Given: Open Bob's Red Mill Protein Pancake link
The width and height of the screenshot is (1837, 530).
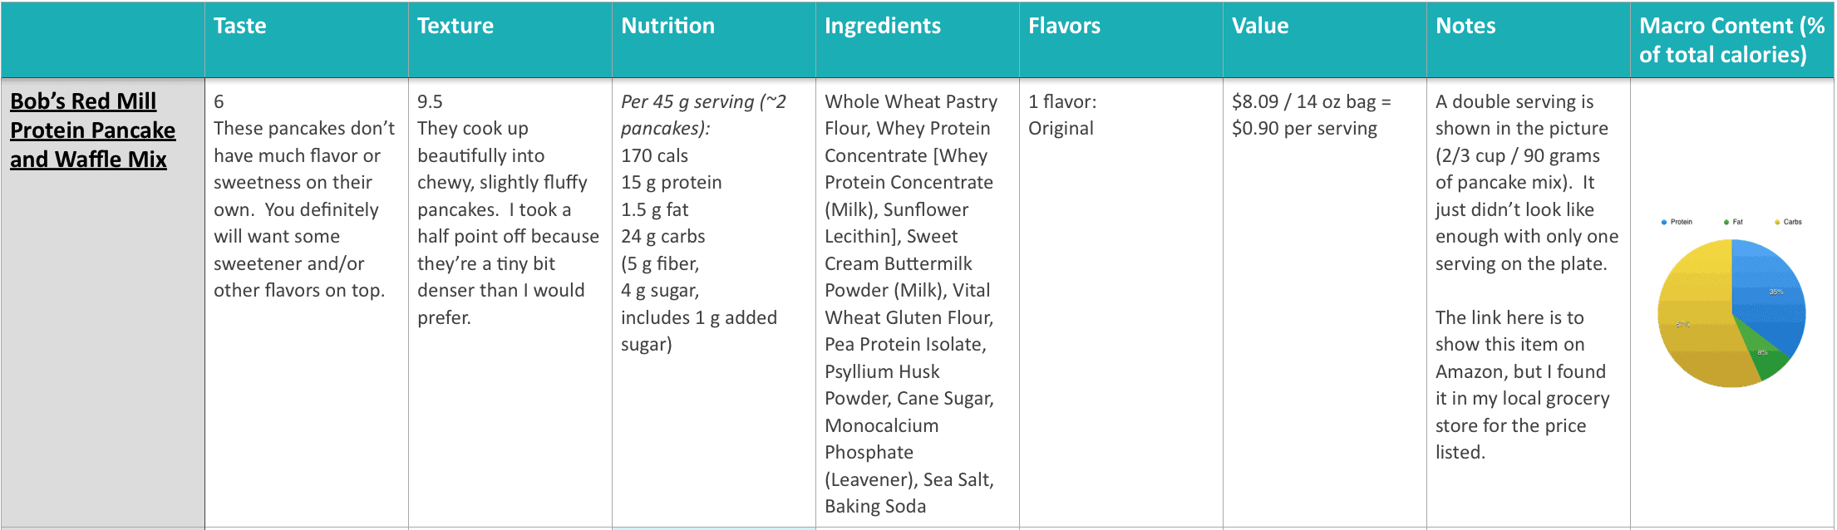Looking at the screenshot, I should (92, 130).
